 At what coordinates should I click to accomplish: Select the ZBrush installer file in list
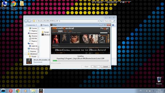click(46, 35)
